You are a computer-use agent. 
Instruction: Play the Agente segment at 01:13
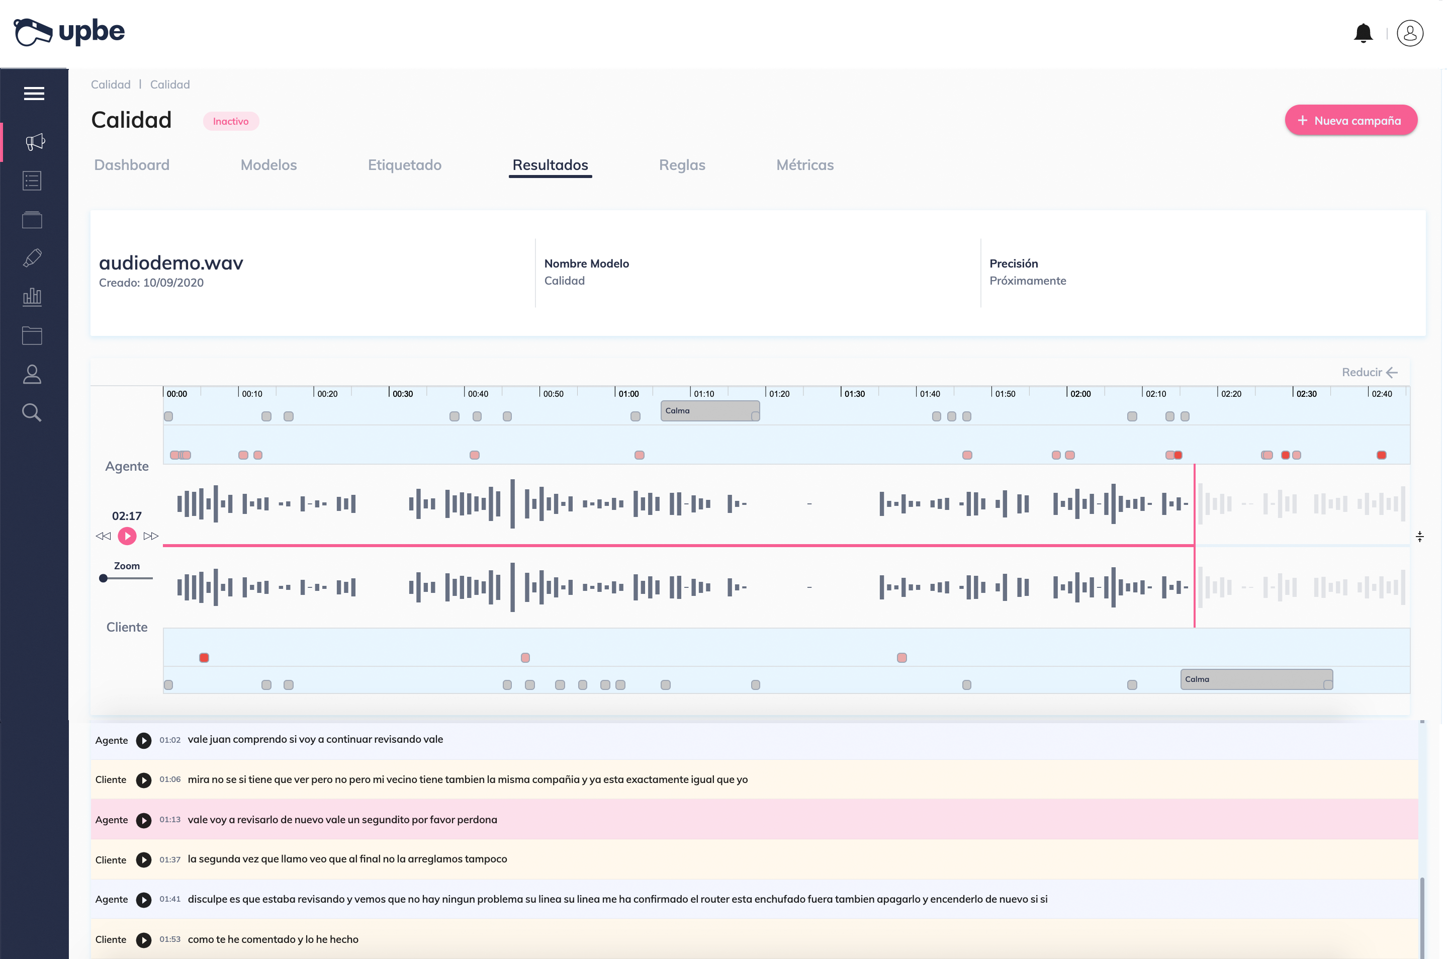coord(144,821)
